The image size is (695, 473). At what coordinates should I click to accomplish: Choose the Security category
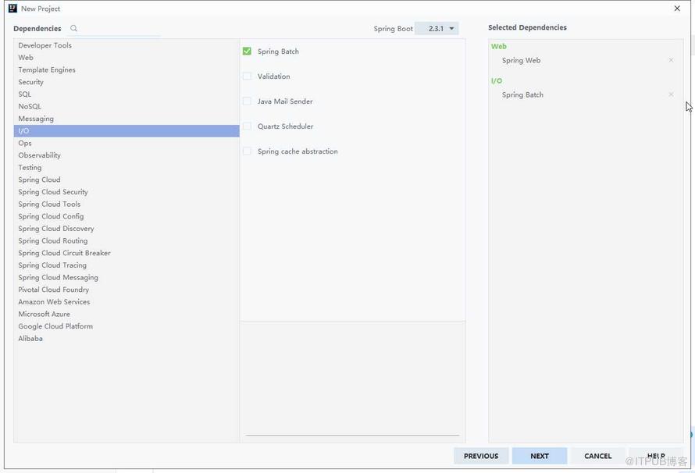127,82
